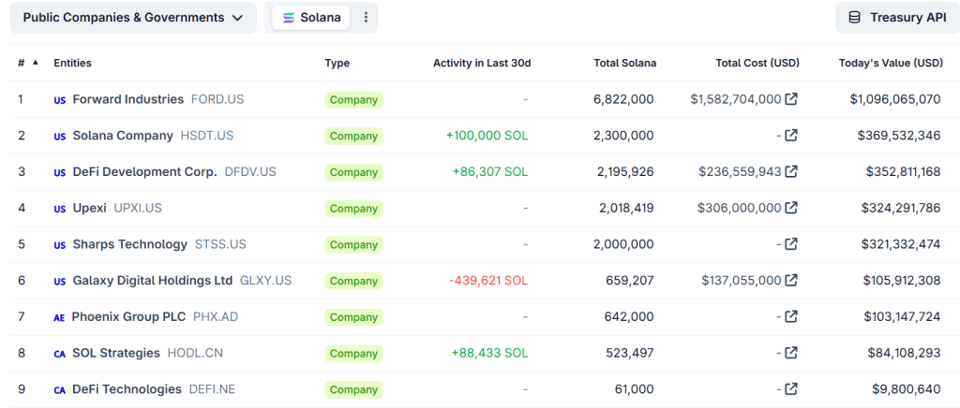Open Galaxy Digital Holdings Ltd entity page
Screen dimensions: 960x408
coord(152,281)
